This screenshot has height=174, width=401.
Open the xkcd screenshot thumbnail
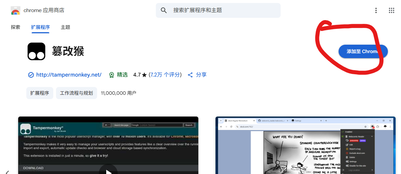tap(305, 145)
